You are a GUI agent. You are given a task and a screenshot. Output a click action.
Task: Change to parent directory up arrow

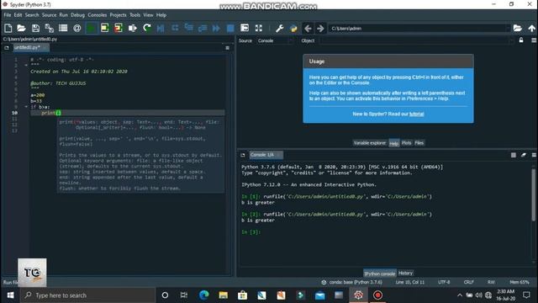click(x=532, y=28)
